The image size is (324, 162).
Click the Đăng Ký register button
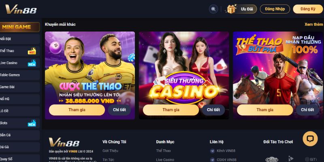tap(308, 9)
